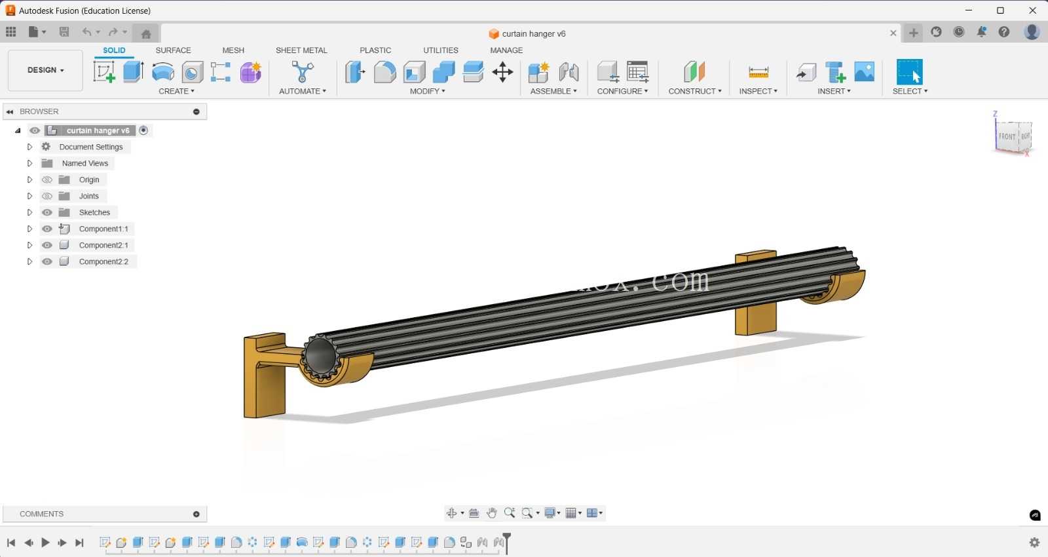Hide Component2:2 using eye icon
The height and width of the screenshot is (557, 1048).
pyautogui.click(x=47, y=261)
